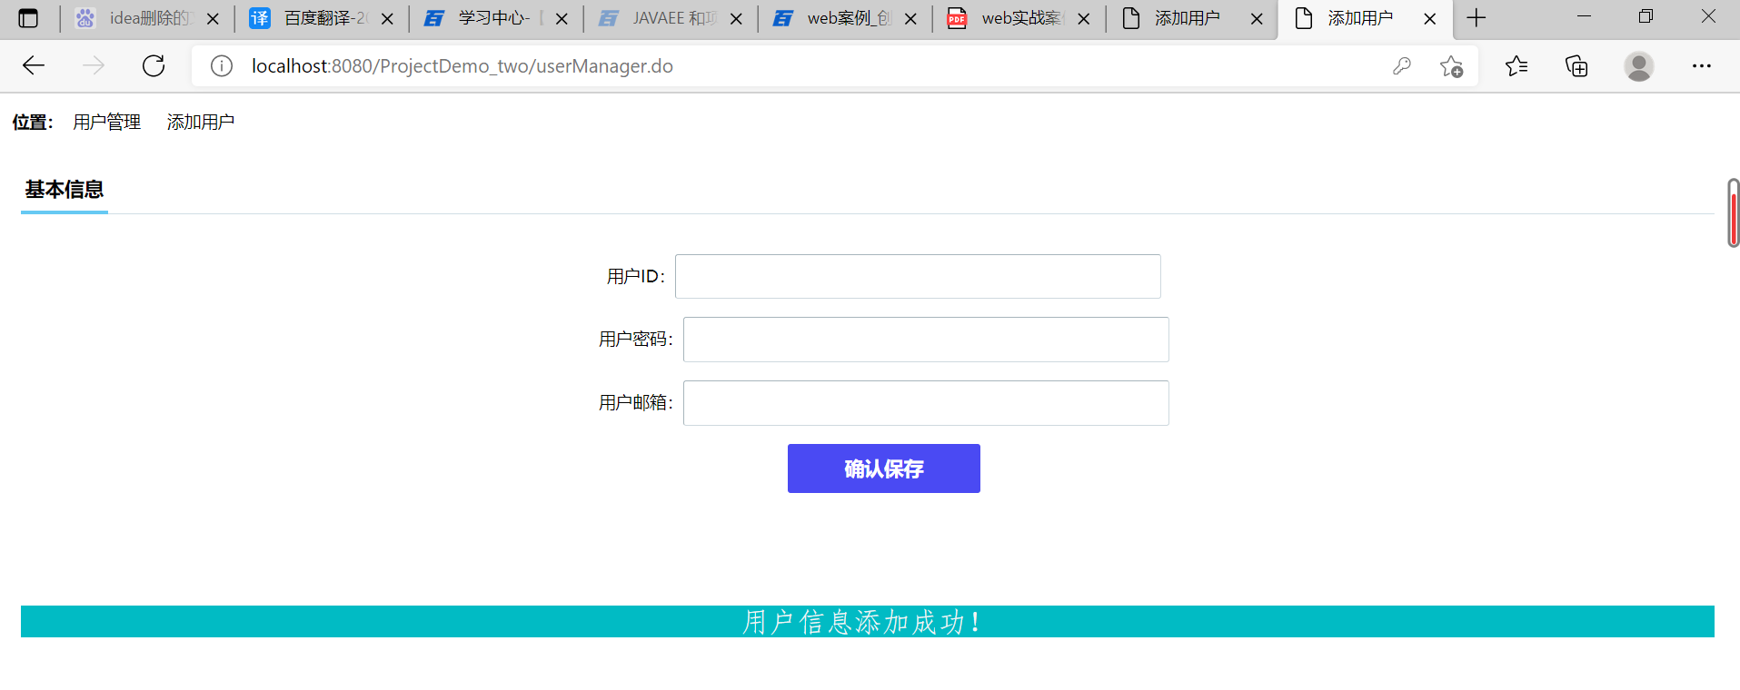Screen dimensions: 1740x690
Task: Reload the current page
Action: [x=154, y=65]
